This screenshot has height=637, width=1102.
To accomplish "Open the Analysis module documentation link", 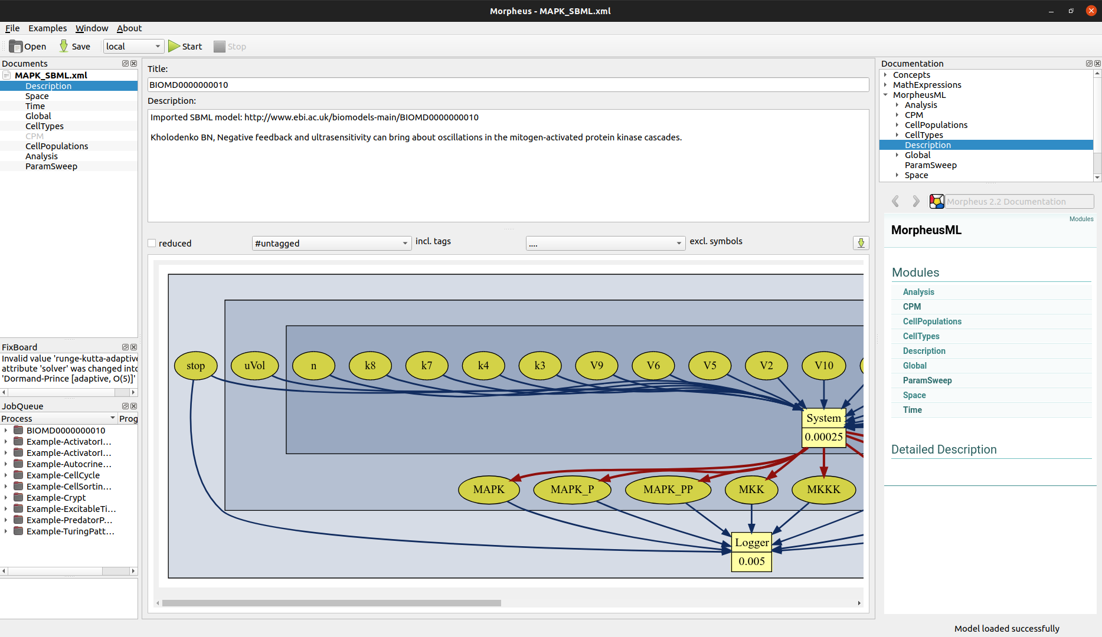I will [918, 292].
